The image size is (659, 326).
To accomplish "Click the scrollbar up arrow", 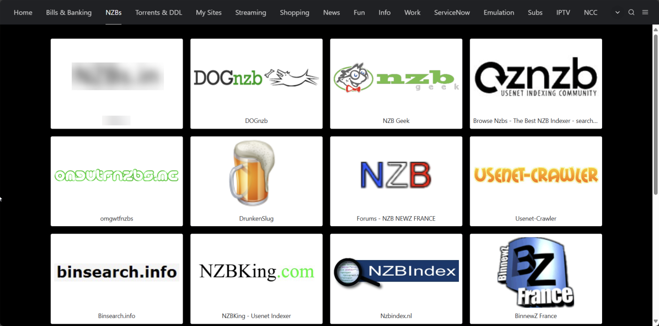I will pos(655,29).
